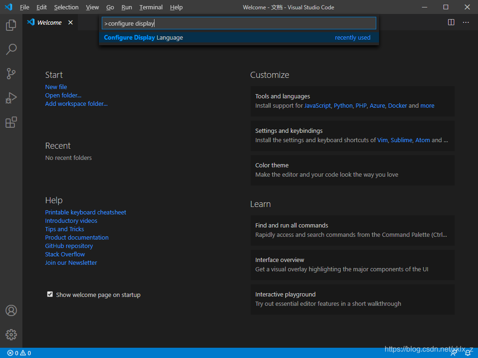Click the Vim keybindings link
The image size is (478, 358).
382,140
